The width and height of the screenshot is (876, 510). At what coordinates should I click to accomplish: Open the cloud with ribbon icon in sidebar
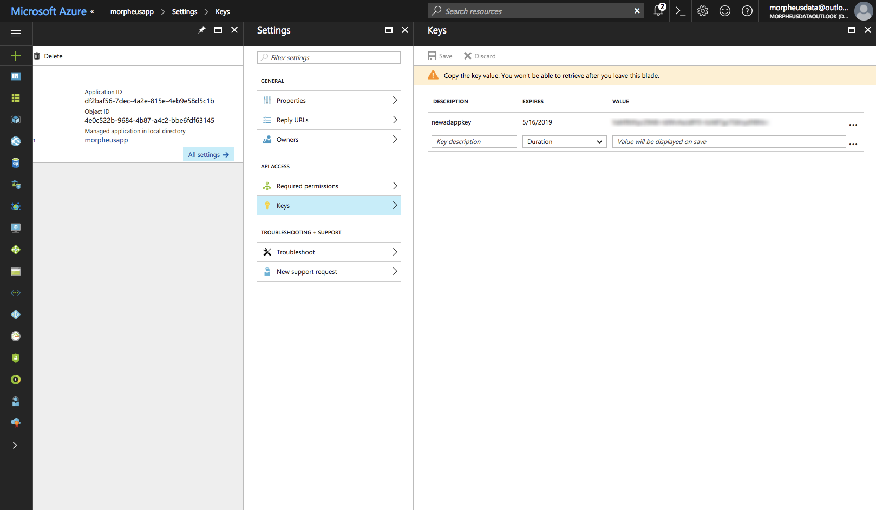pos(16,422)
